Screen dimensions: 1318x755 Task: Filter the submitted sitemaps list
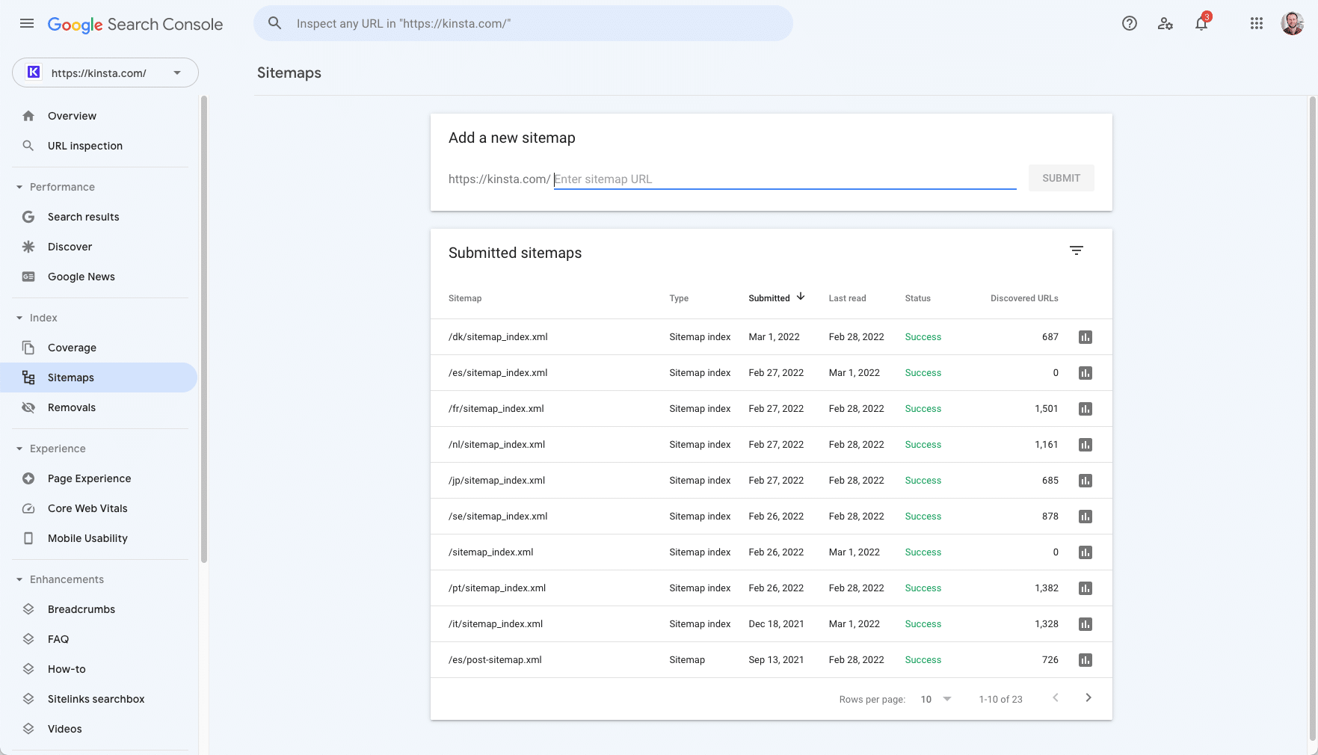(x=1076, y=250)
